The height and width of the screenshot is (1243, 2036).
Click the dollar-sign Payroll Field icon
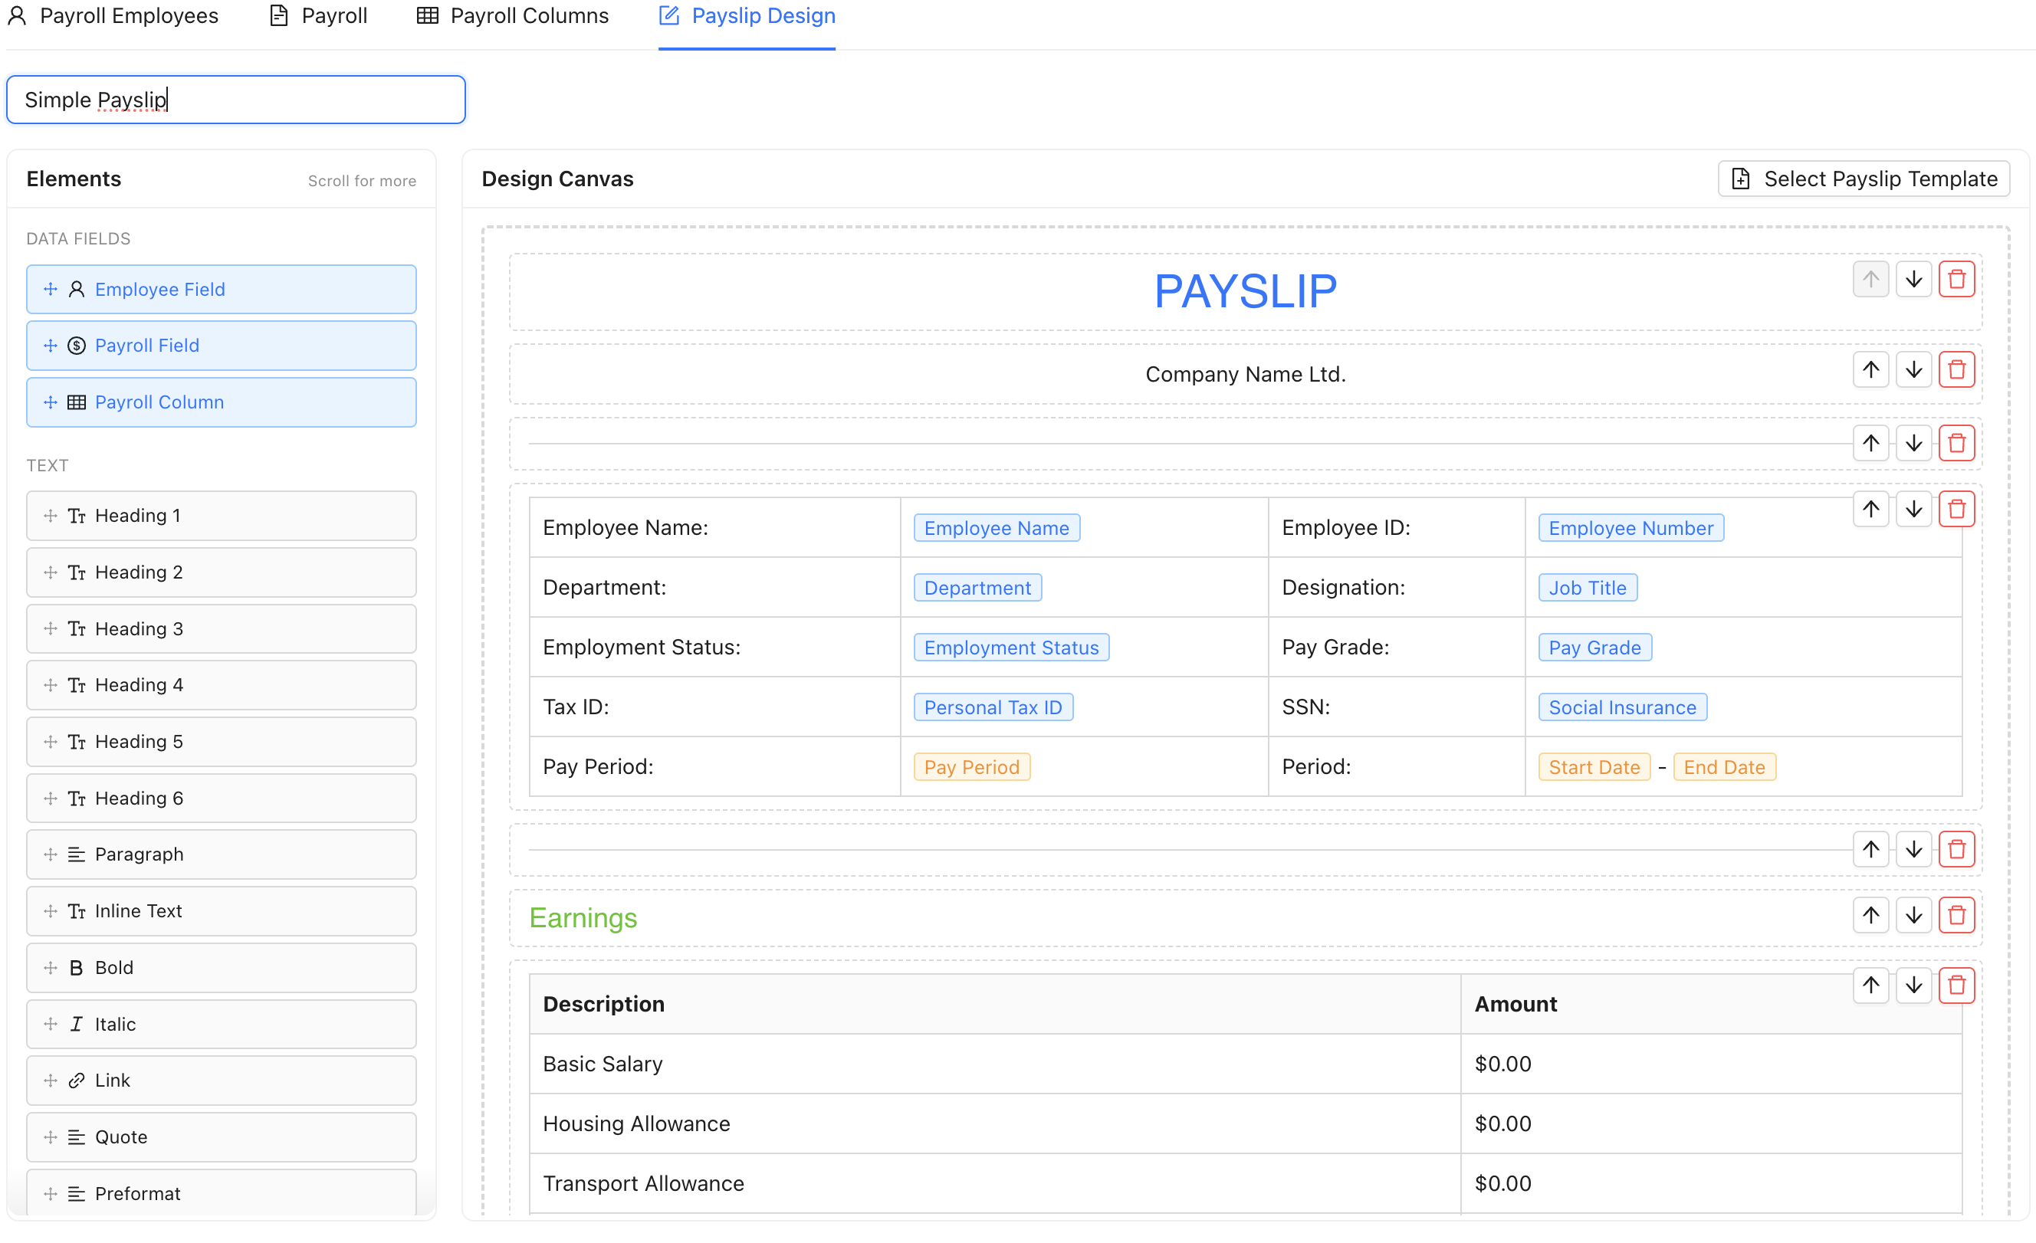click(76, 345)
